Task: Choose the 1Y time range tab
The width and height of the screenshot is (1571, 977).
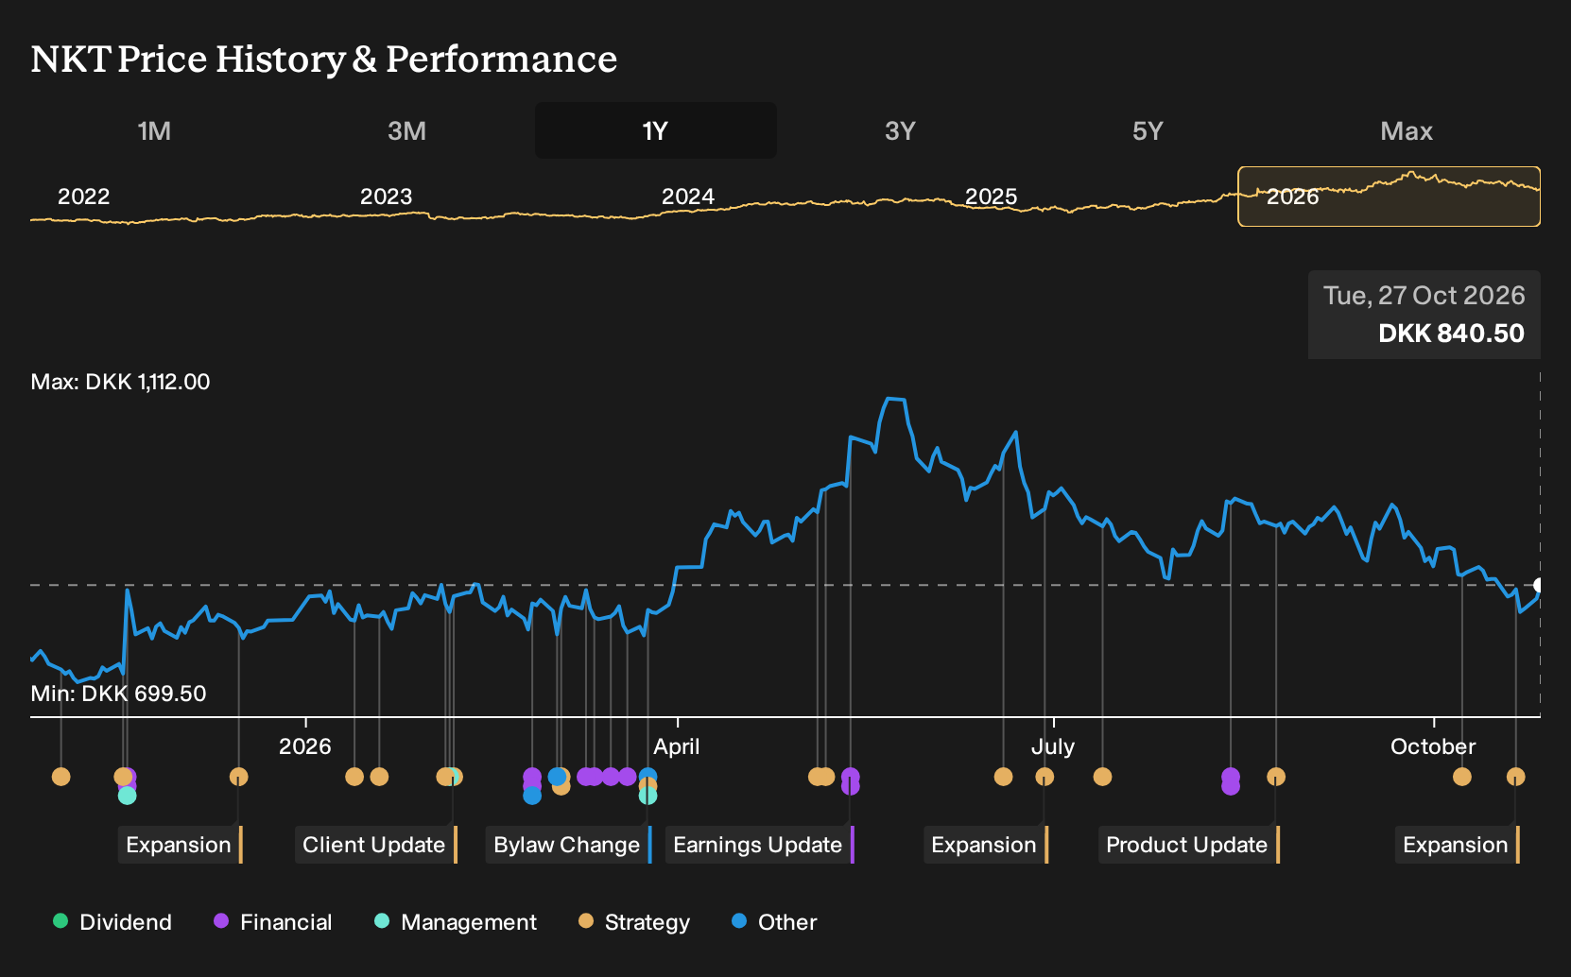Action: tap(656, 130)
